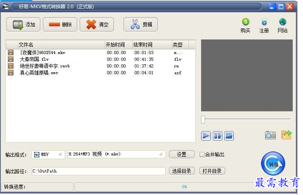This screenshot has height=195, width=303.
Task: Open the 剪辑 scissors edit tool
Action: (x=141, y=24)
